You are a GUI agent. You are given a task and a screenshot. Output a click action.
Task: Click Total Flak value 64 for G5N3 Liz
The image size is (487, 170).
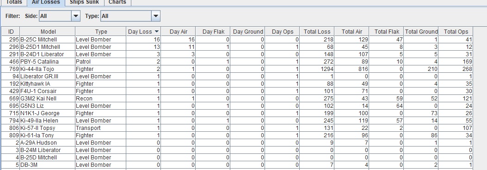386,106
